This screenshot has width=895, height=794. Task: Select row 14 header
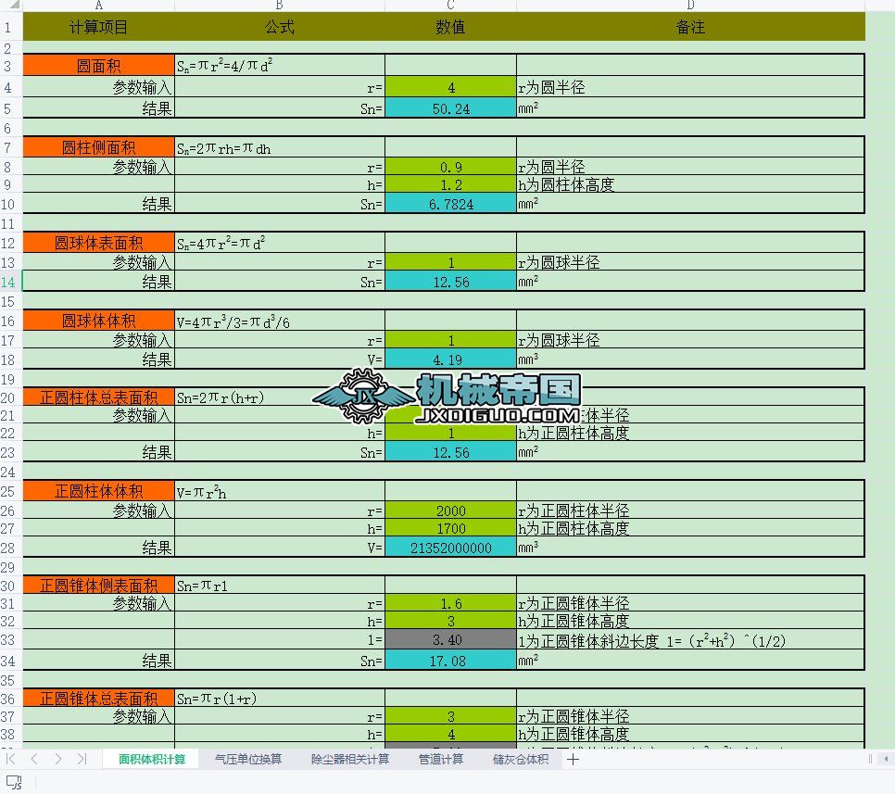(8, 282)
